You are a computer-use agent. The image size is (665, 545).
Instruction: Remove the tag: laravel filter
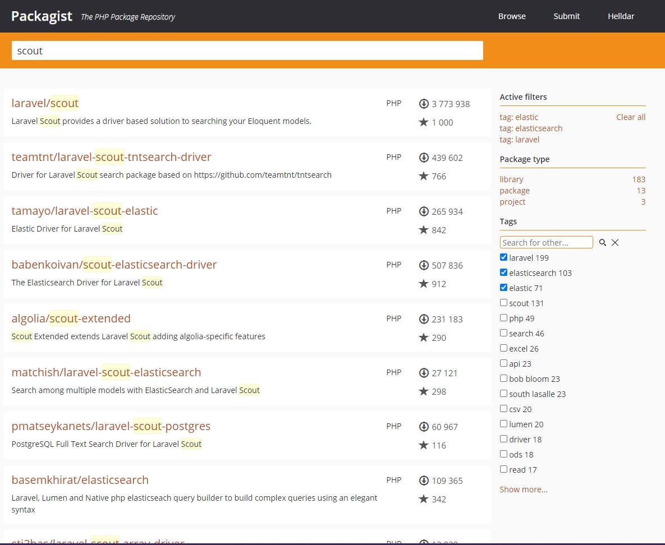coord(520,140)
